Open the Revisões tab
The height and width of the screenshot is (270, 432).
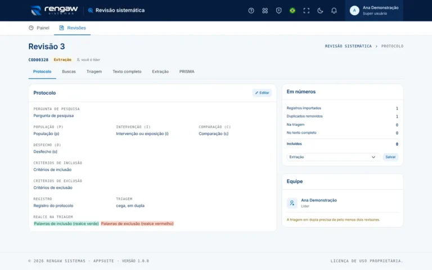[x=72, y=28]
